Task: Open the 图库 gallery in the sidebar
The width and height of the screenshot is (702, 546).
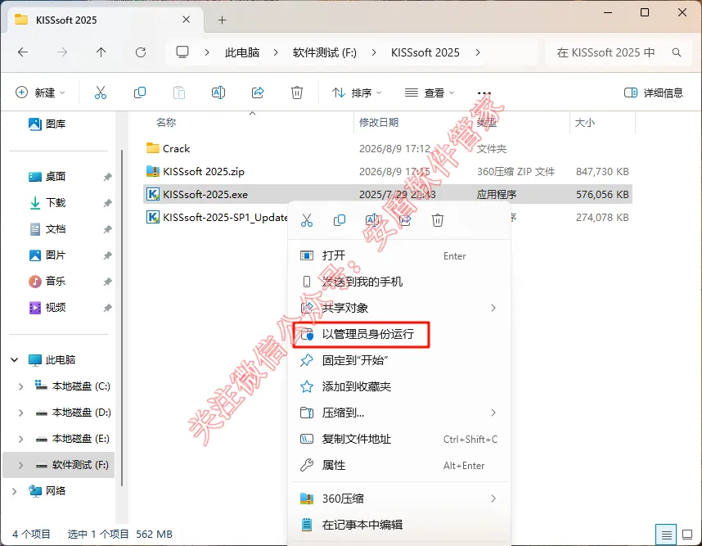Action: 47,124
